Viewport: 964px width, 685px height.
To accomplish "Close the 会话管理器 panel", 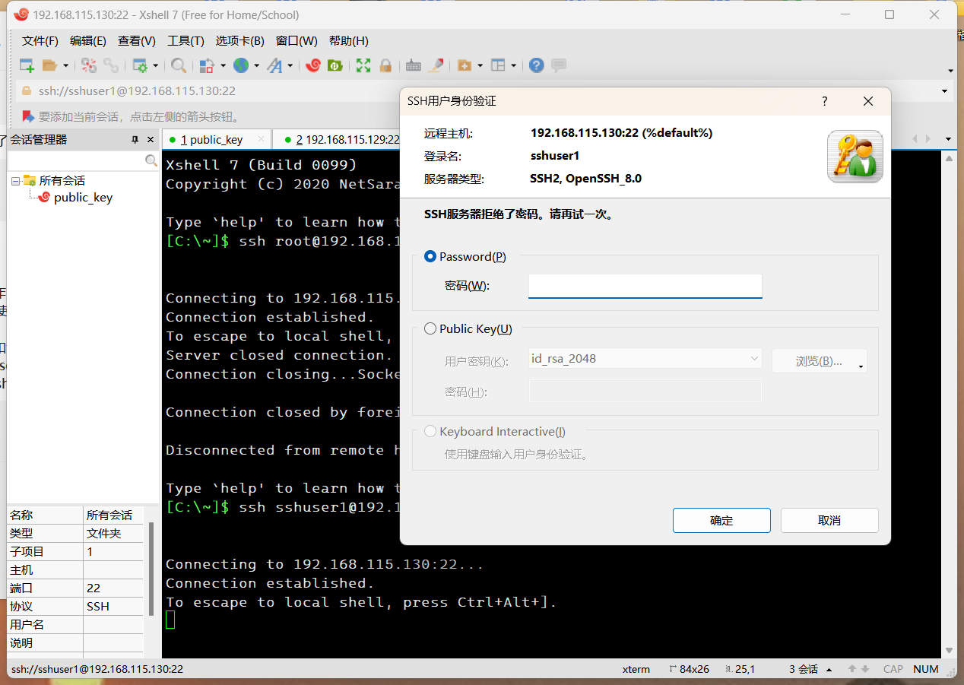I will coord(151,140).
